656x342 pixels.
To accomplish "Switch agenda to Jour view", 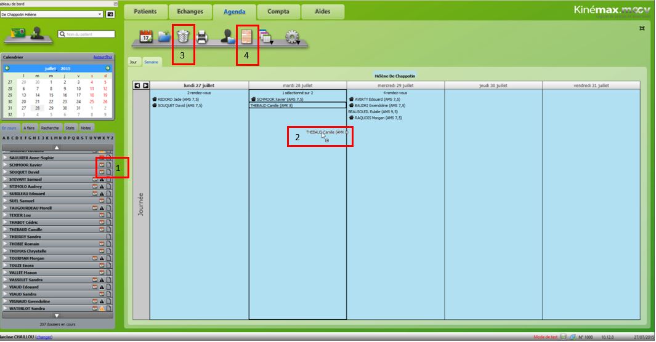I will click(x=134, y=62).
